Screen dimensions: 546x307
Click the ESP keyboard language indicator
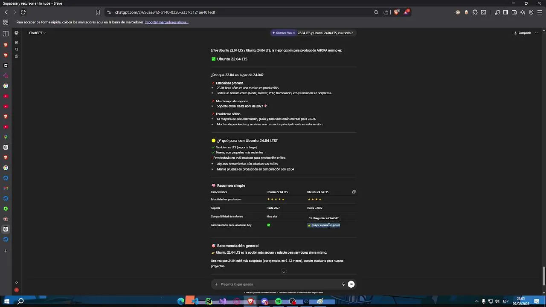click(x=505, y=301)
